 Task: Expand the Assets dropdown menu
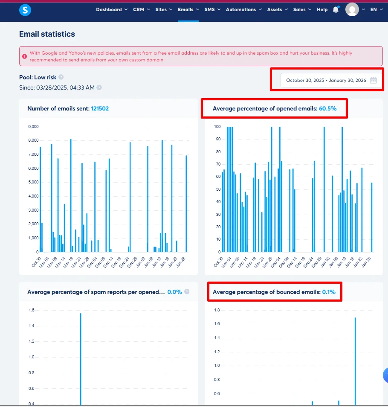click(x=277, y=9)
